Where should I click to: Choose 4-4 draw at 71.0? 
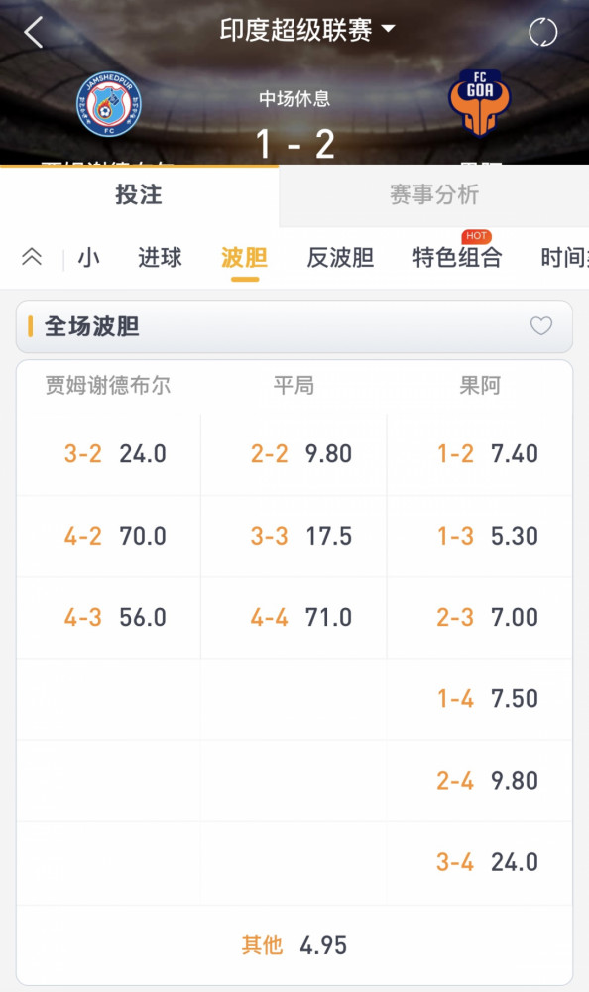[294, 617]
